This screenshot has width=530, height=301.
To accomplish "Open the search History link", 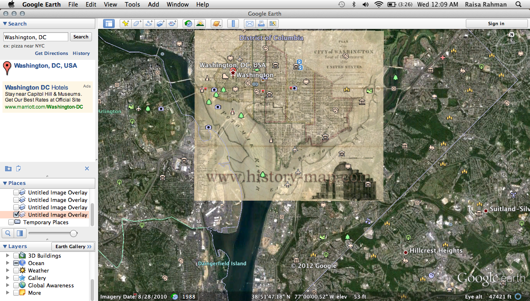I will coord(81,53).
